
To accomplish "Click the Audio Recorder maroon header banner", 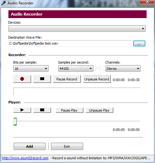I will click(x=77, y=14).
